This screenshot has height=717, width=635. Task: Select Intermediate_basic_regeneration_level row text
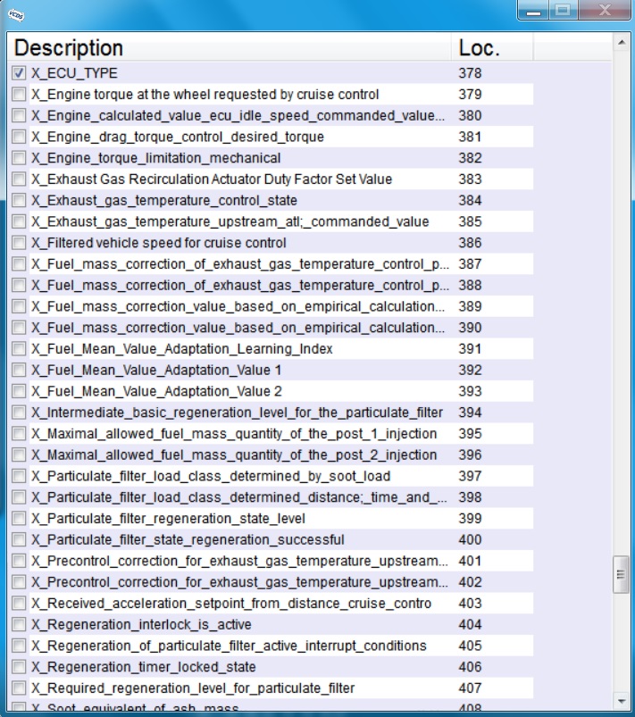pos(237,413)
